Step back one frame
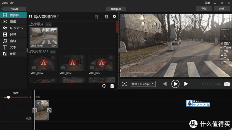This screenshot has width=232, height=130. tap(165, 84)
